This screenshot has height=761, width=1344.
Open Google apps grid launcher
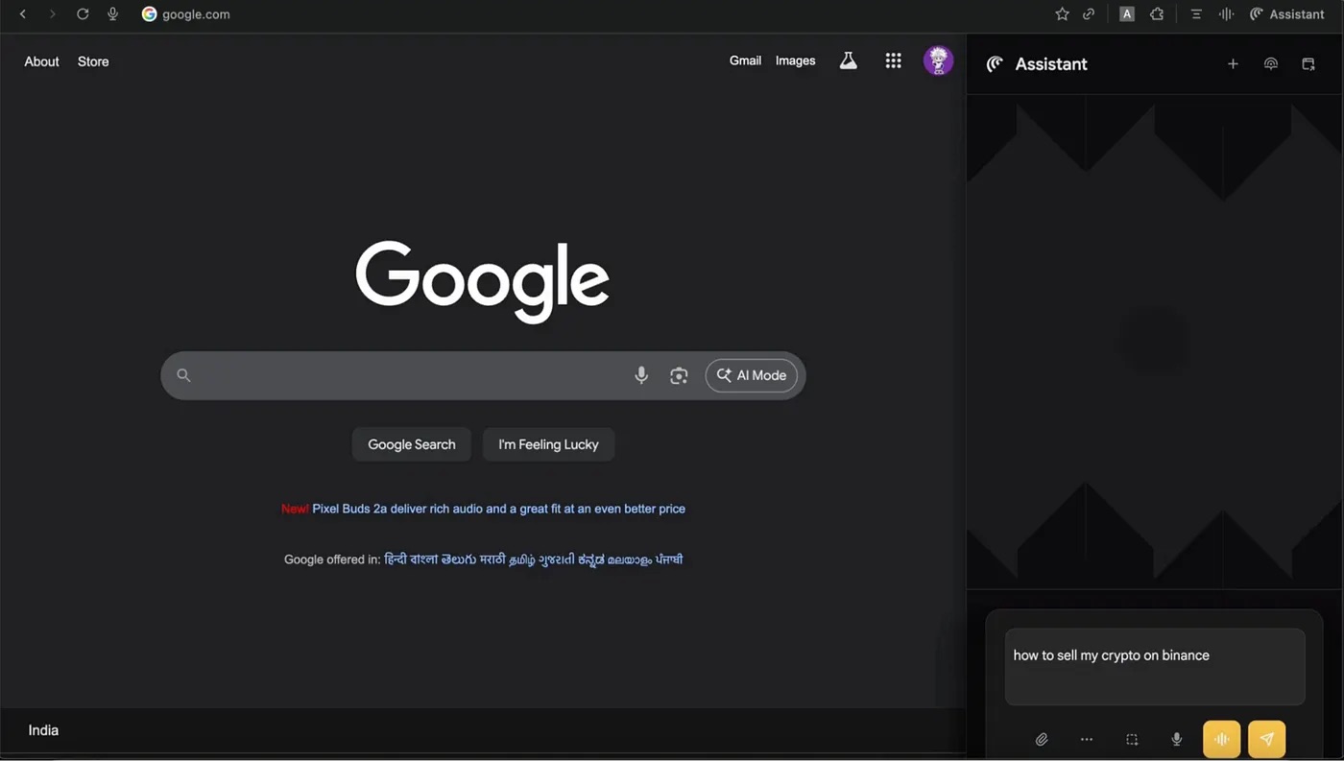(893, 59)
